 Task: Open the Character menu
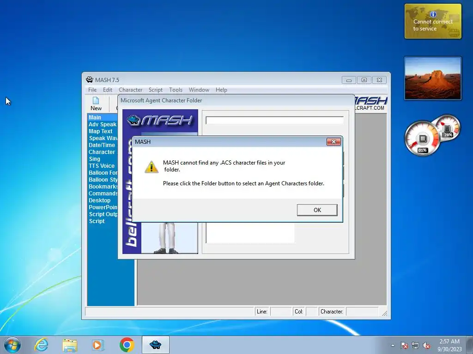(130, 90)
